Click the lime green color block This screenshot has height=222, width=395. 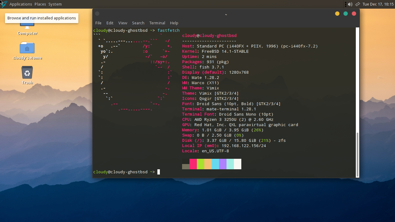pos(201,164)
